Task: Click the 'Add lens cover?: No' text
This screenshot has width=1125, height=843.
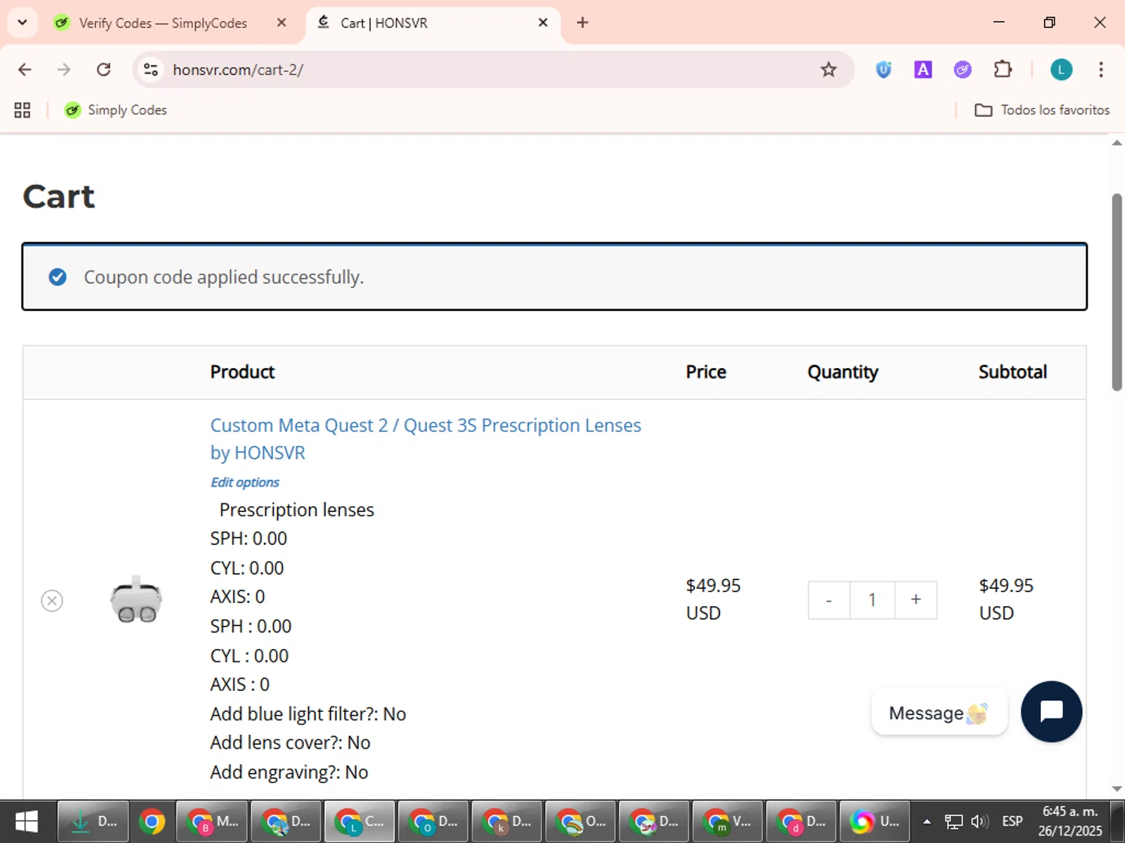Action: pos(290,743)
